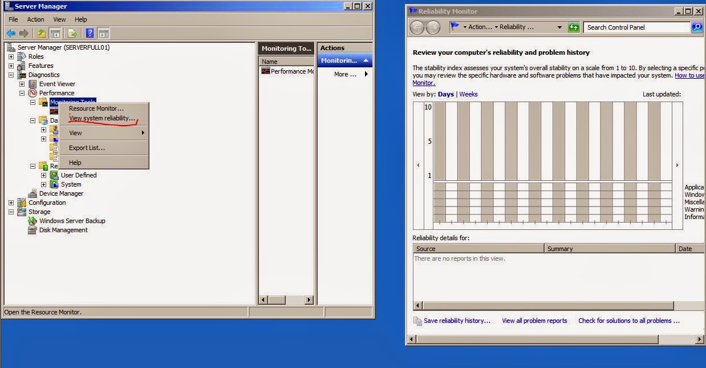This screenshot has width=706, height=368.
Task: Expand the Features tree node
Action: tap(11, 66)
